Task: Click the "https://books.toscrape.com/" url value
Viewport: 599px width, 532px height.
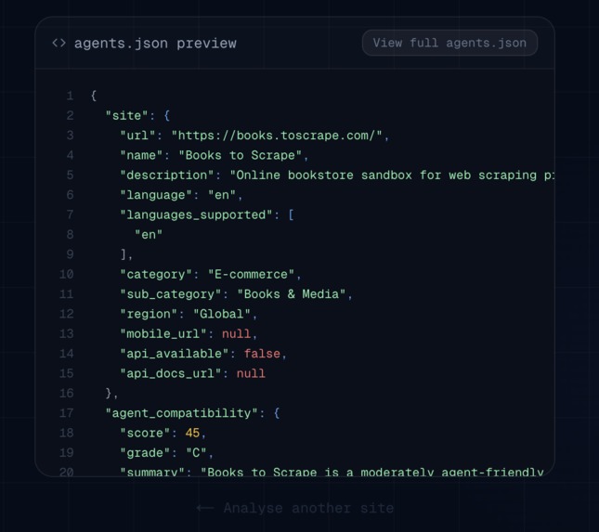Action: [x=277, y=136]
